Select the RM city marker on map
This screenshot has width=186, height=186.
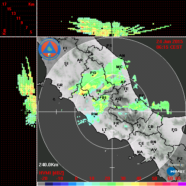[94, 116]
